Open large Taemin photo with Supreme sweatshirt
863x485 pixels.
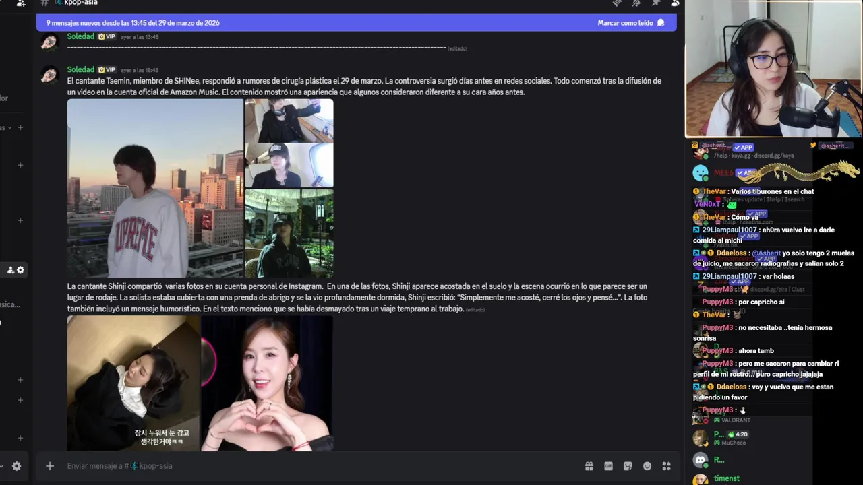click(x=155, y=188)
